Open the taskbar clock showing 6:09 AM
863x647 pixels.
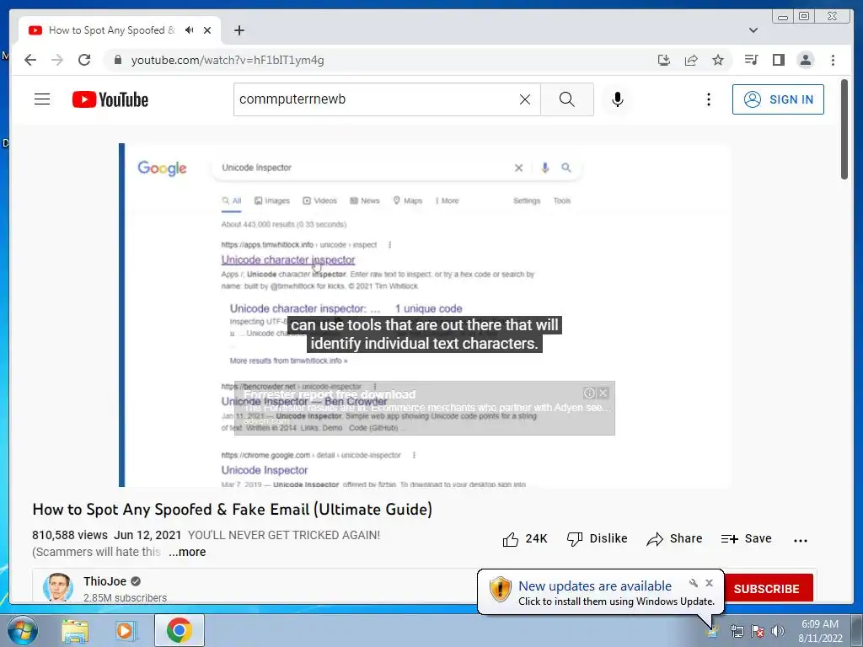820,631
